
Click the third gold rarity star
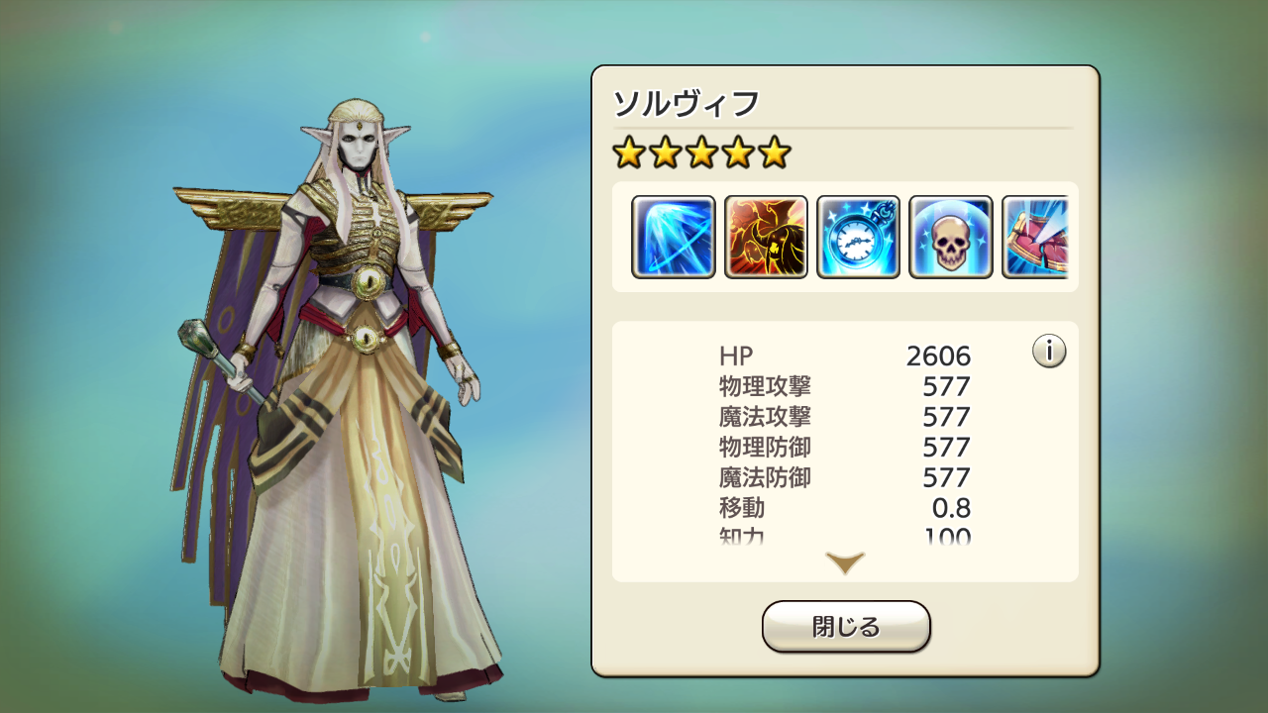tap(701, 153)
